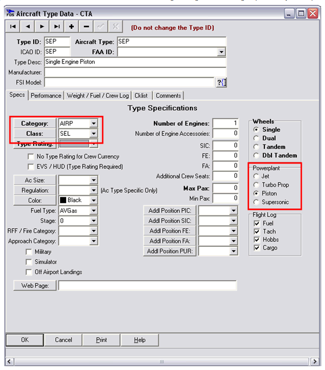This screenshot has width=325, height=370.
Task: Click the Web Page URL text field
Action: [x=147, y=286]
